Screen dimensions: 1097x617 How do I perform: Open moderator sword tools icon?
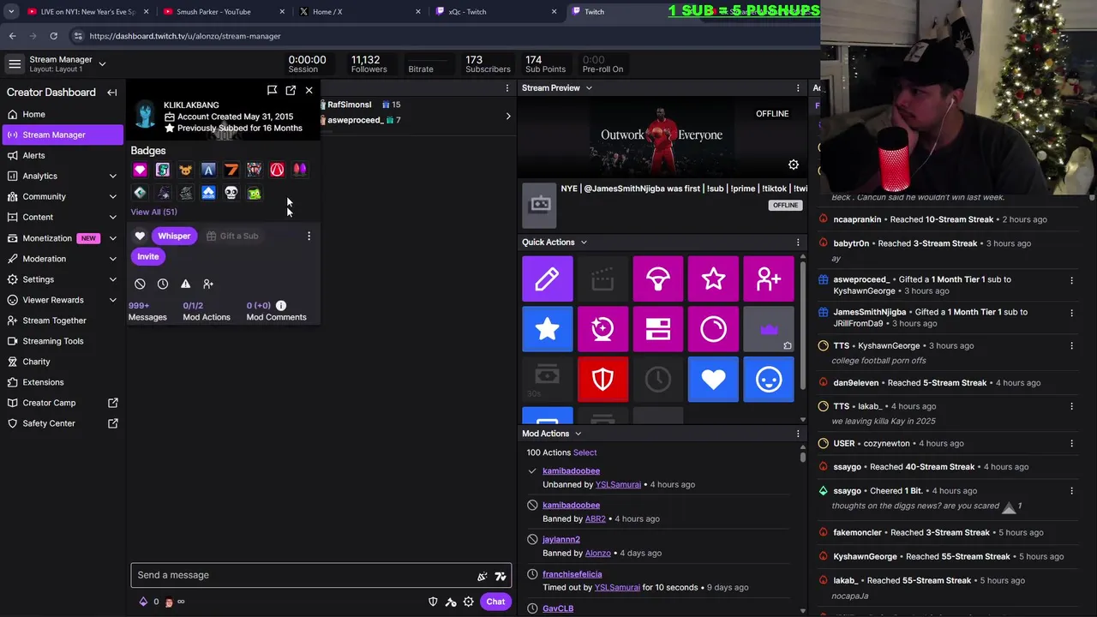point(451,602)
